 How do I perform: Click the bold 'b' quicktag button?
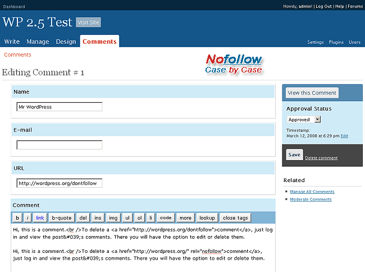pos(17,217)
